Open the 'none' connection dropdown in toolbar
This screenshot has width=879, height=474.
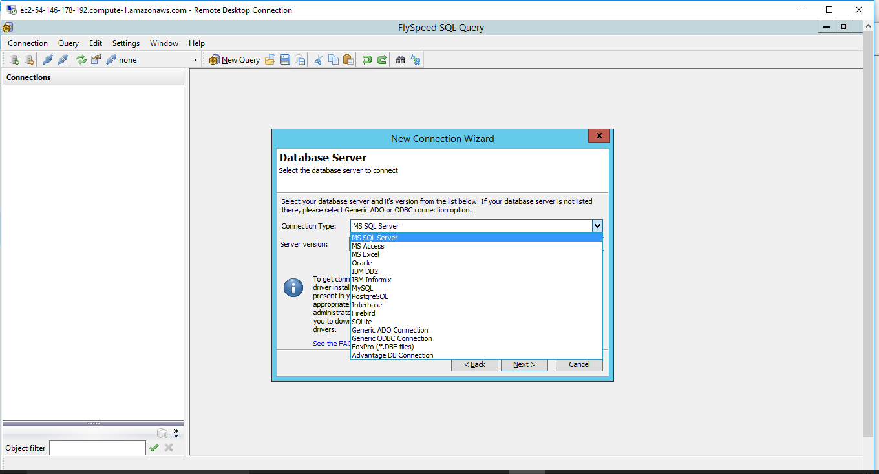point(195,60)
